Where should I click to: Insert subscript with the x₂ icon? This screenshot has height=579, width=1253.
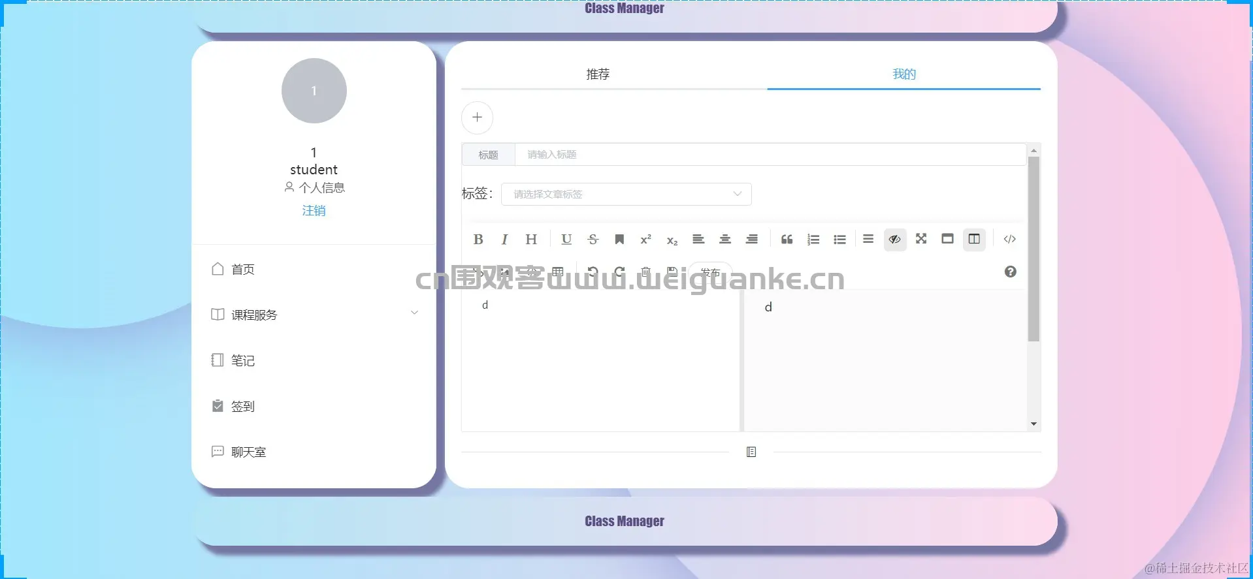click(672, 240)
